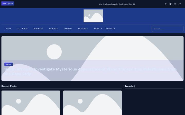Screen dimensions: 185x115
Task: Open the Facebook social icon
Action: (166, 4)
